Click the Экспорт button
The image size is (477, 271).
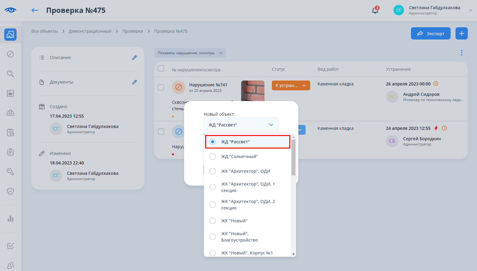point(430,33)
